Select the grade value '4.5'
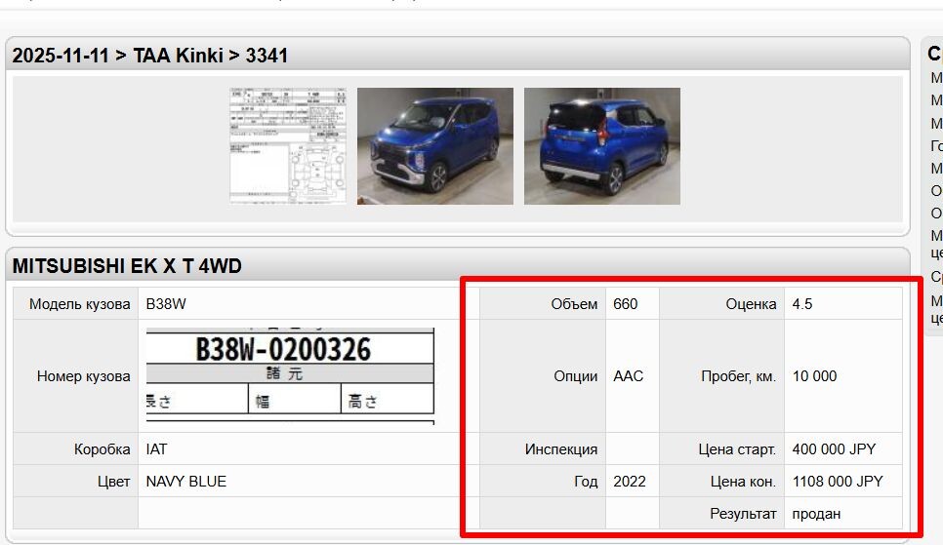Screen dimensions: 943x545 [x=802, y=304]
